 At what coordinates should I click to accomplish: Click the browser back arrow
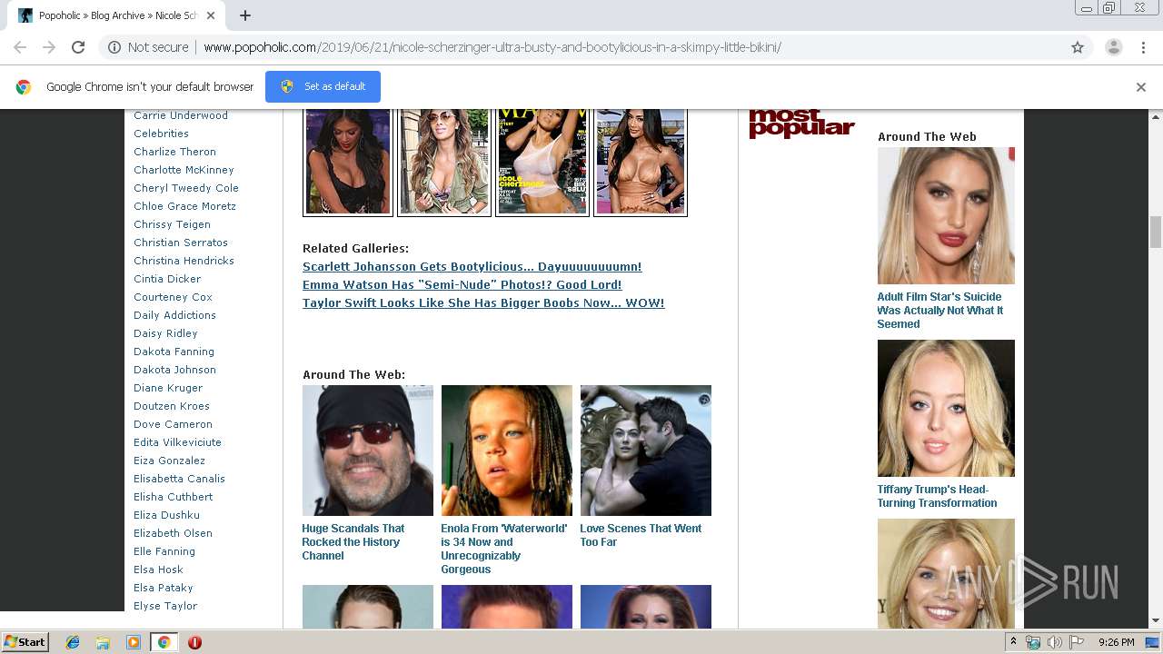tap(20, 47)
